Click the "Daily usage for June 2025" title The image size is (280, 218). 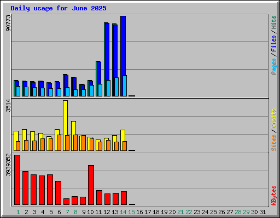click(59, 8)
